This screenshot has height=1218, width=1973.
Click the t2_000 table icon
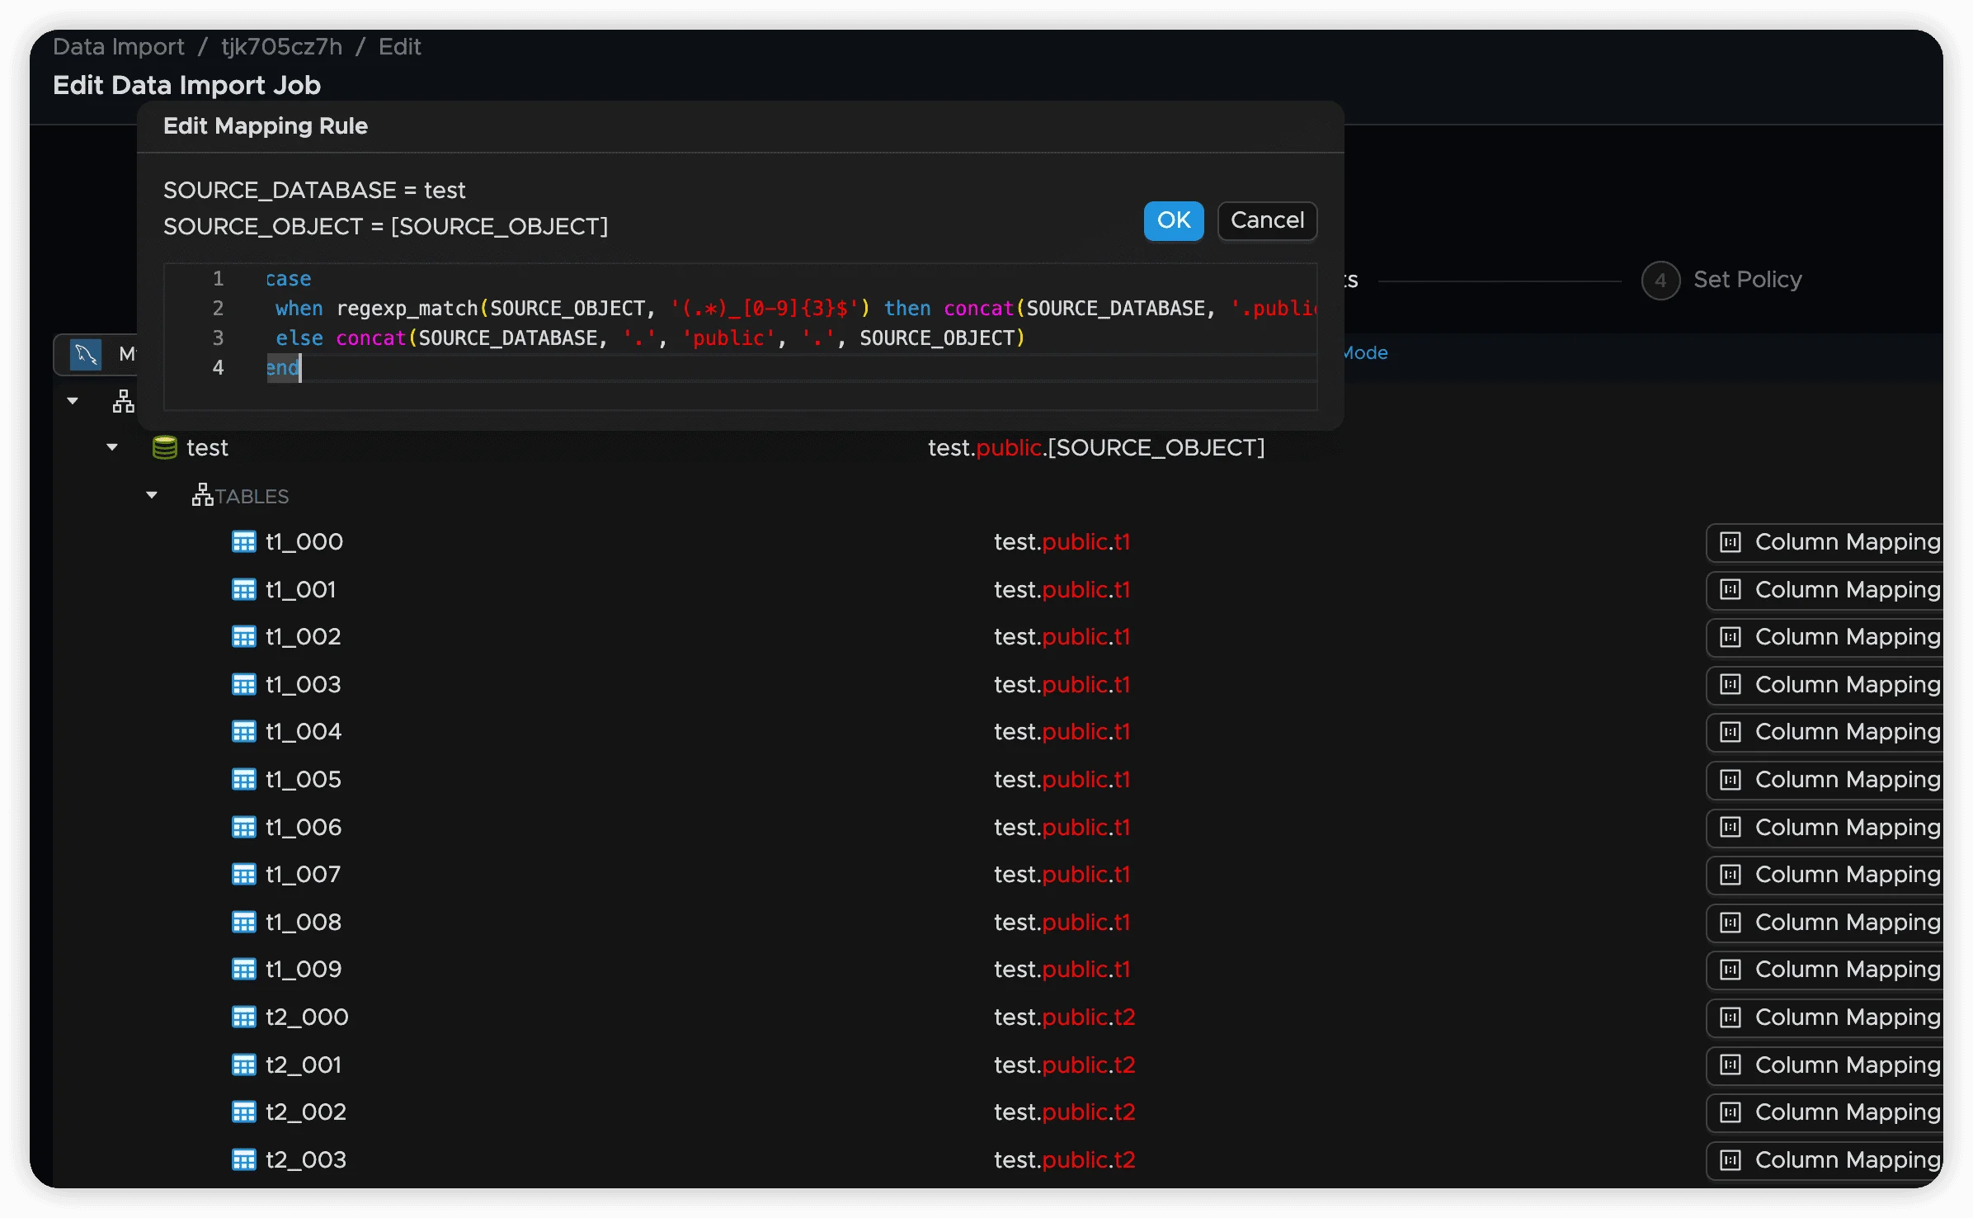coord(244,1017)
